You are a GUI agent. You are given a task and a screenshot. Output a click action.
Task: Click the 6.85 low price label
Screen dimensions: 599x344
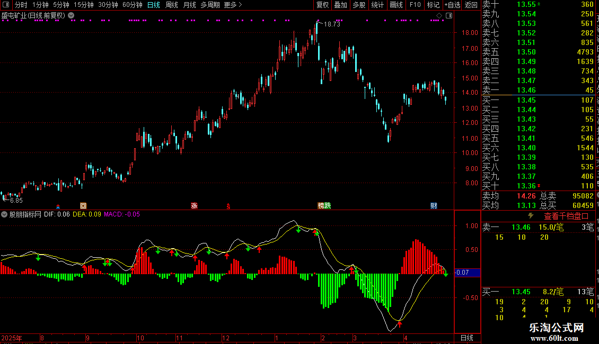tap(16, 200)
